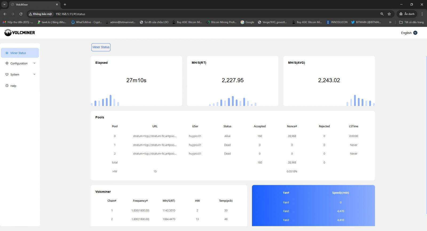427x231 pixels.
Task: Select Miner Status in the sidebar
Action: tap(20, 53)
